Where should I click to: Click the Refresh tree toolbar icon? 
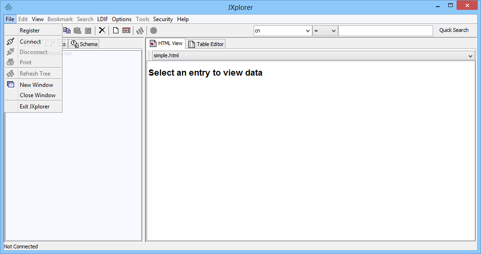[140, 31]
